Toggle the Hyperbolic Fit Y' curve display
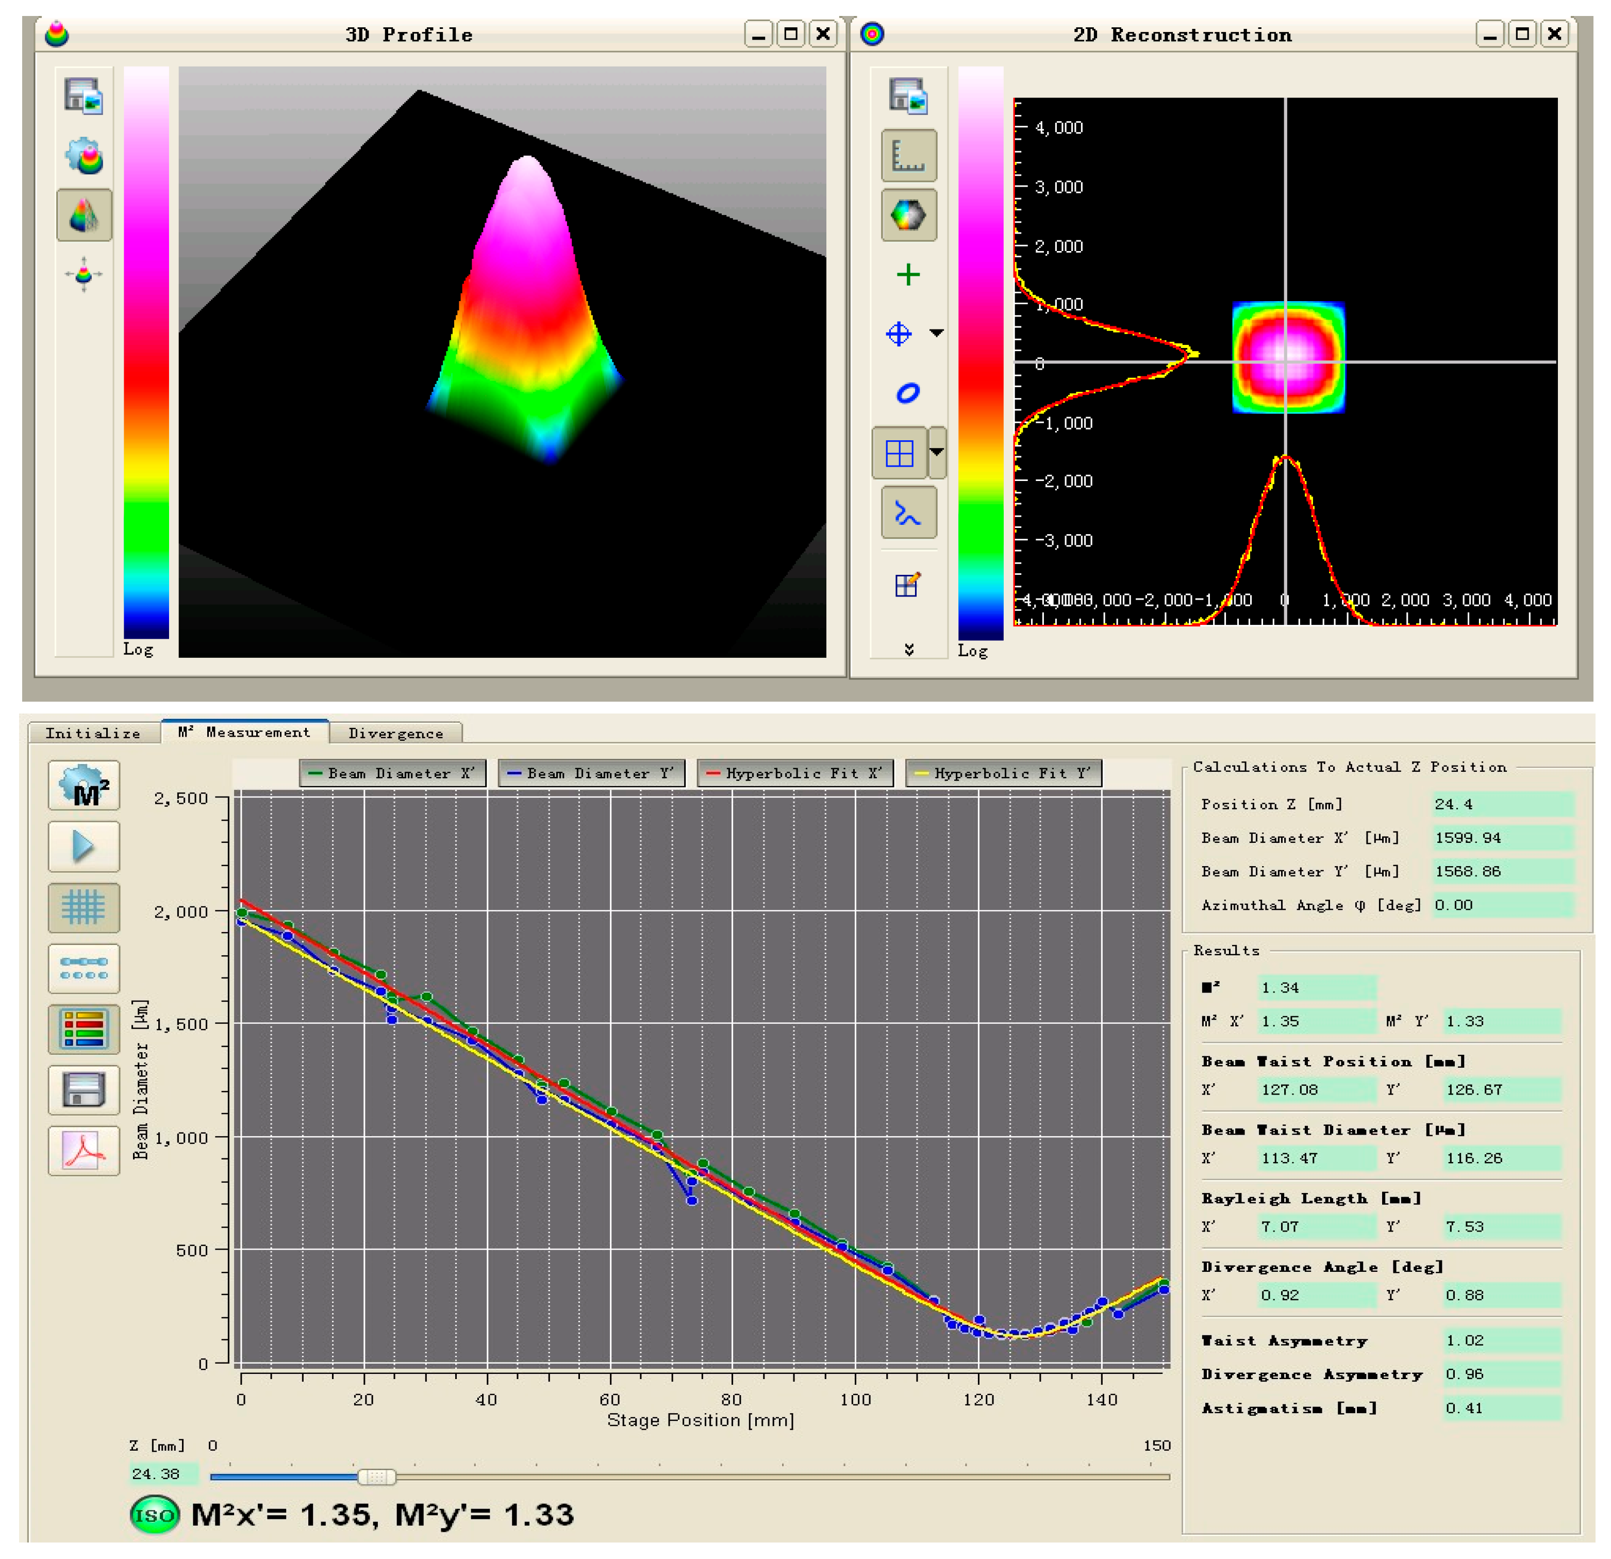The width and height of the screenshot is (1611, 1559). click(x=1004, y=773)
